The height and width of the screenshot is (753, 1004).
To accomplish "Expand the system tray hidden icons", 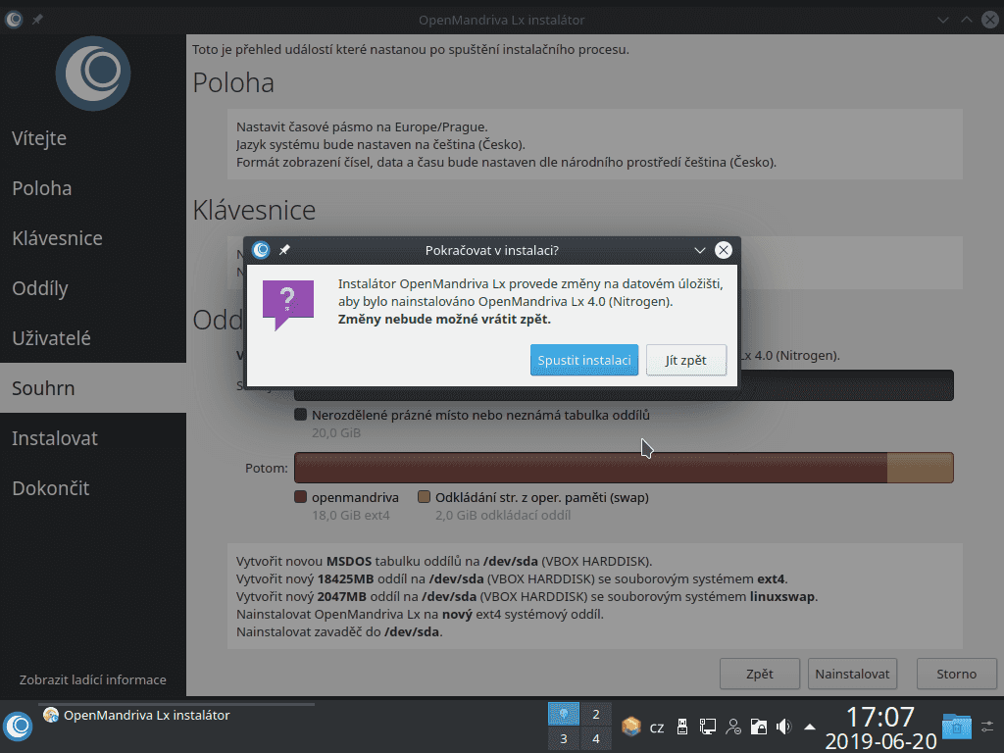I will (x=809, y=727).
